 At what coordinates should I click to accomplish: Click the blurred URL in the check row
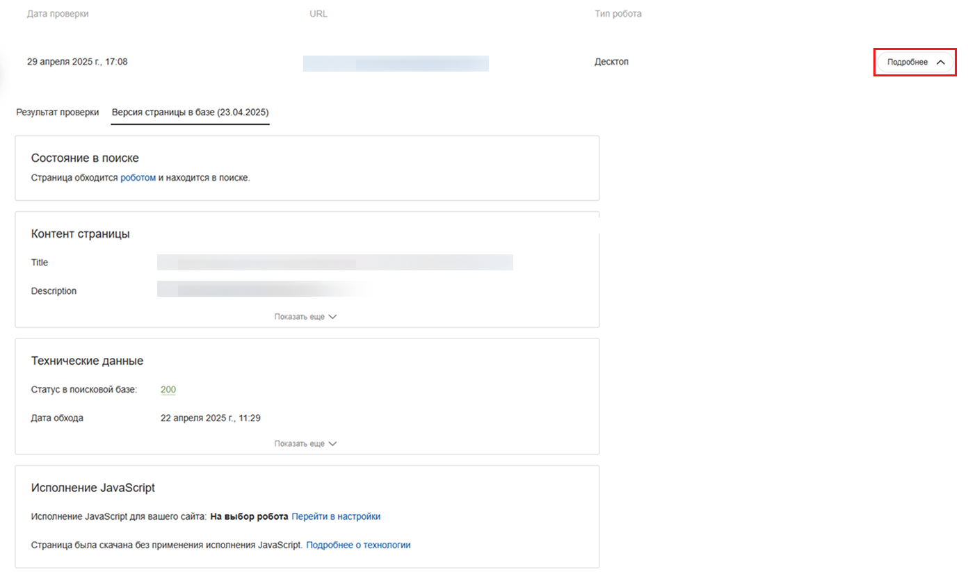[396, 63]
